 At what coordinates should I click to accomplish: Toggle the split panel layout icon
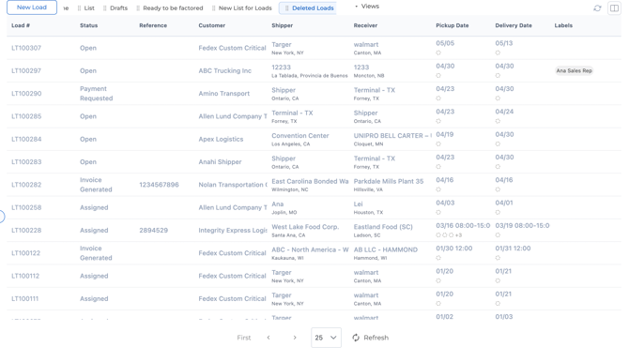pos(614,8)
